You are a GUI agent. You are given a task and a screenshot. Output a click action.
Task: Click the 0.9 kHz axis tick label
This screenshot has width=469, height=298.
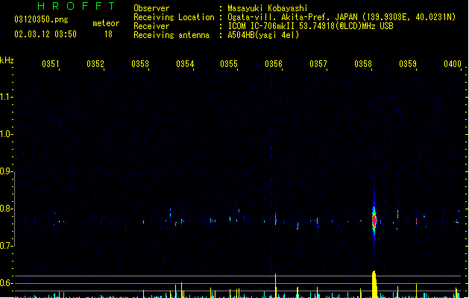pos(5,171)
